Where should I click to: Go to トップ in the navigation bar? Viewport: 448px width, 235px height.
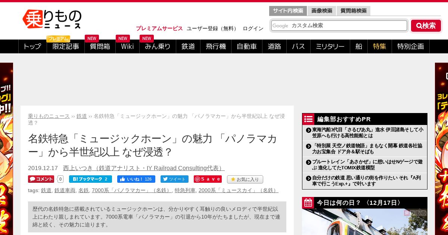(x=32, y=47)
